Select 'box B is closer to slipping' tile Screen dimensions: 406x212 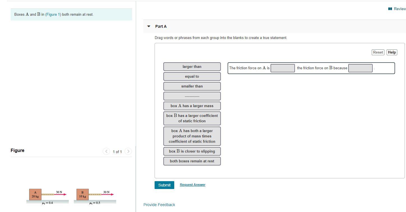coord(192,151)
